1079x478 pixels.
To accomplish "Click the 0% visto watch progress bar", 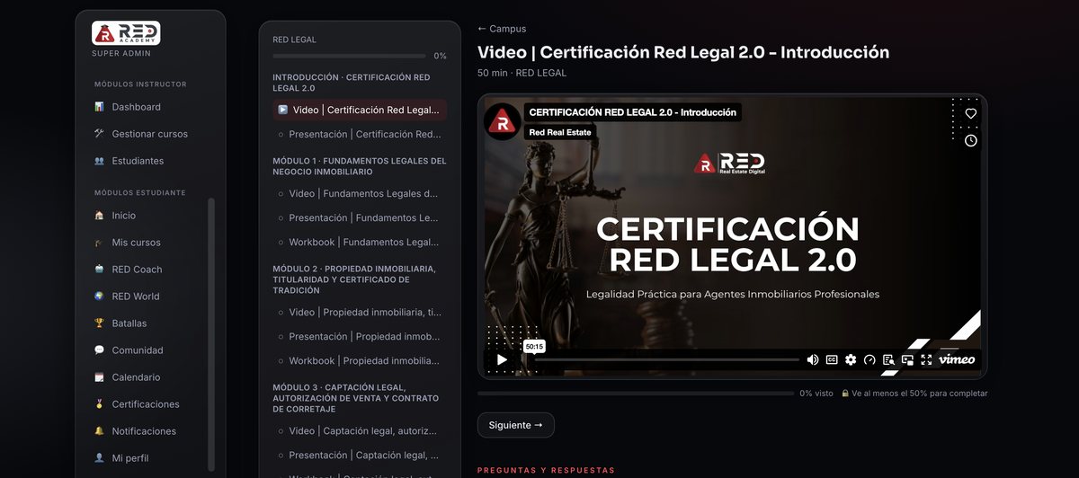I will pyautogui.click(x=636, y=393).
